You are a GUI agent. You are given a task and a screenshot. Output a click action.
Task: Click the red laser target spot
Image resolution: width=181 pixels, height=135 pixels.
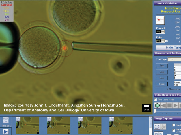click(x=65, y=48)
